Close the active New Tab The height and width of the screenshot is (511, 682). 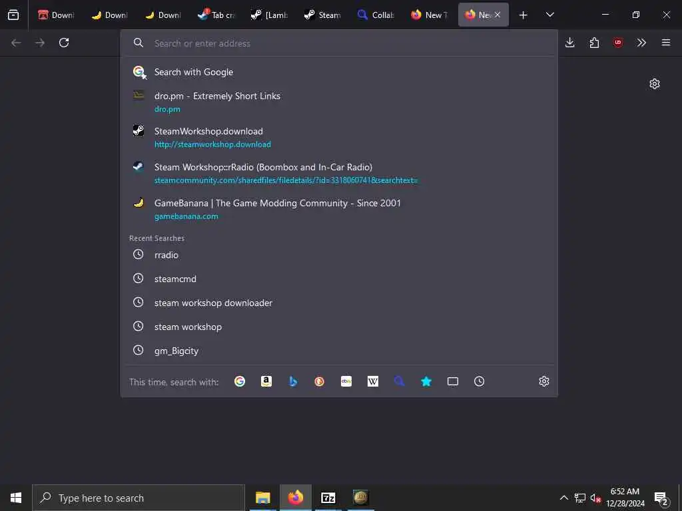498,15
